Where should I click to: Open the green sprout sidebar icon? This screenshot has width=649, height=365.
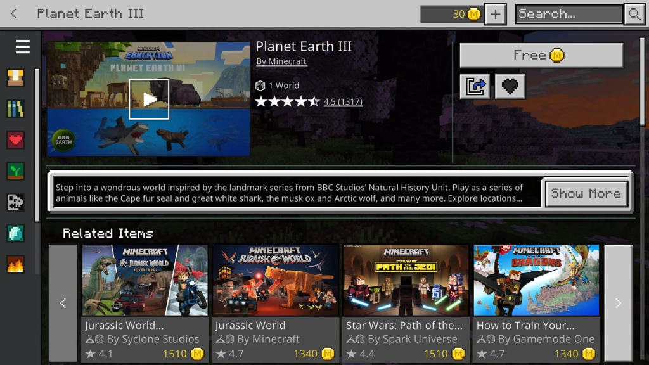[x=15, y=171]
